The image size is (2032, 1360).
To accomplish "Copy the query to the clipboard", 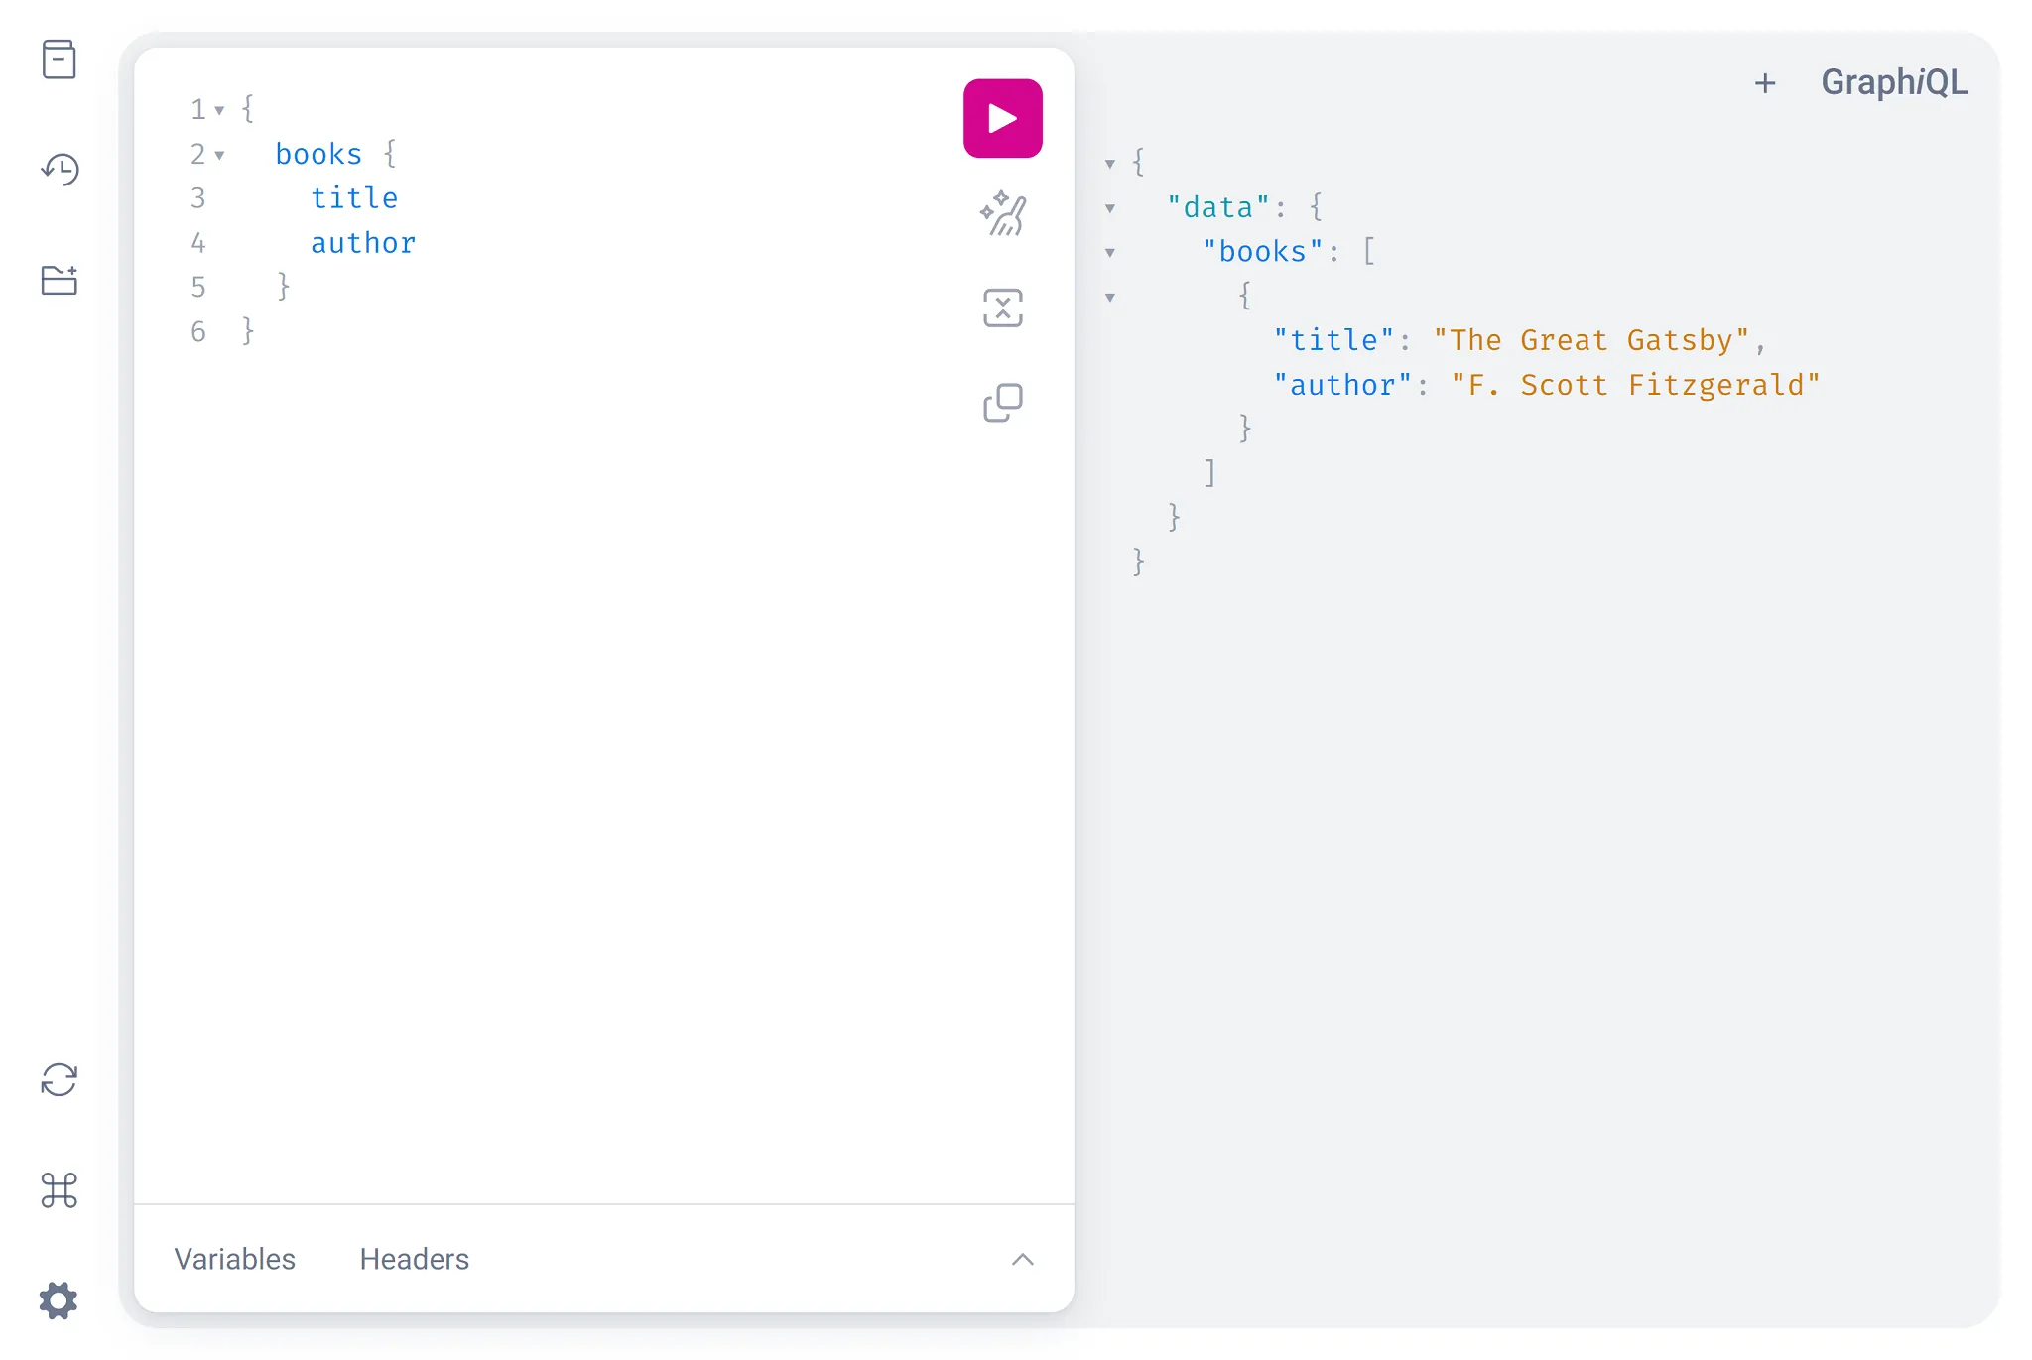I will coord(1002,401).
